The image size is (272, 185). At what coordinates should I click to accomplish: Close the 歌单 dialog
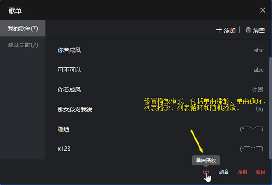(262, 10)
